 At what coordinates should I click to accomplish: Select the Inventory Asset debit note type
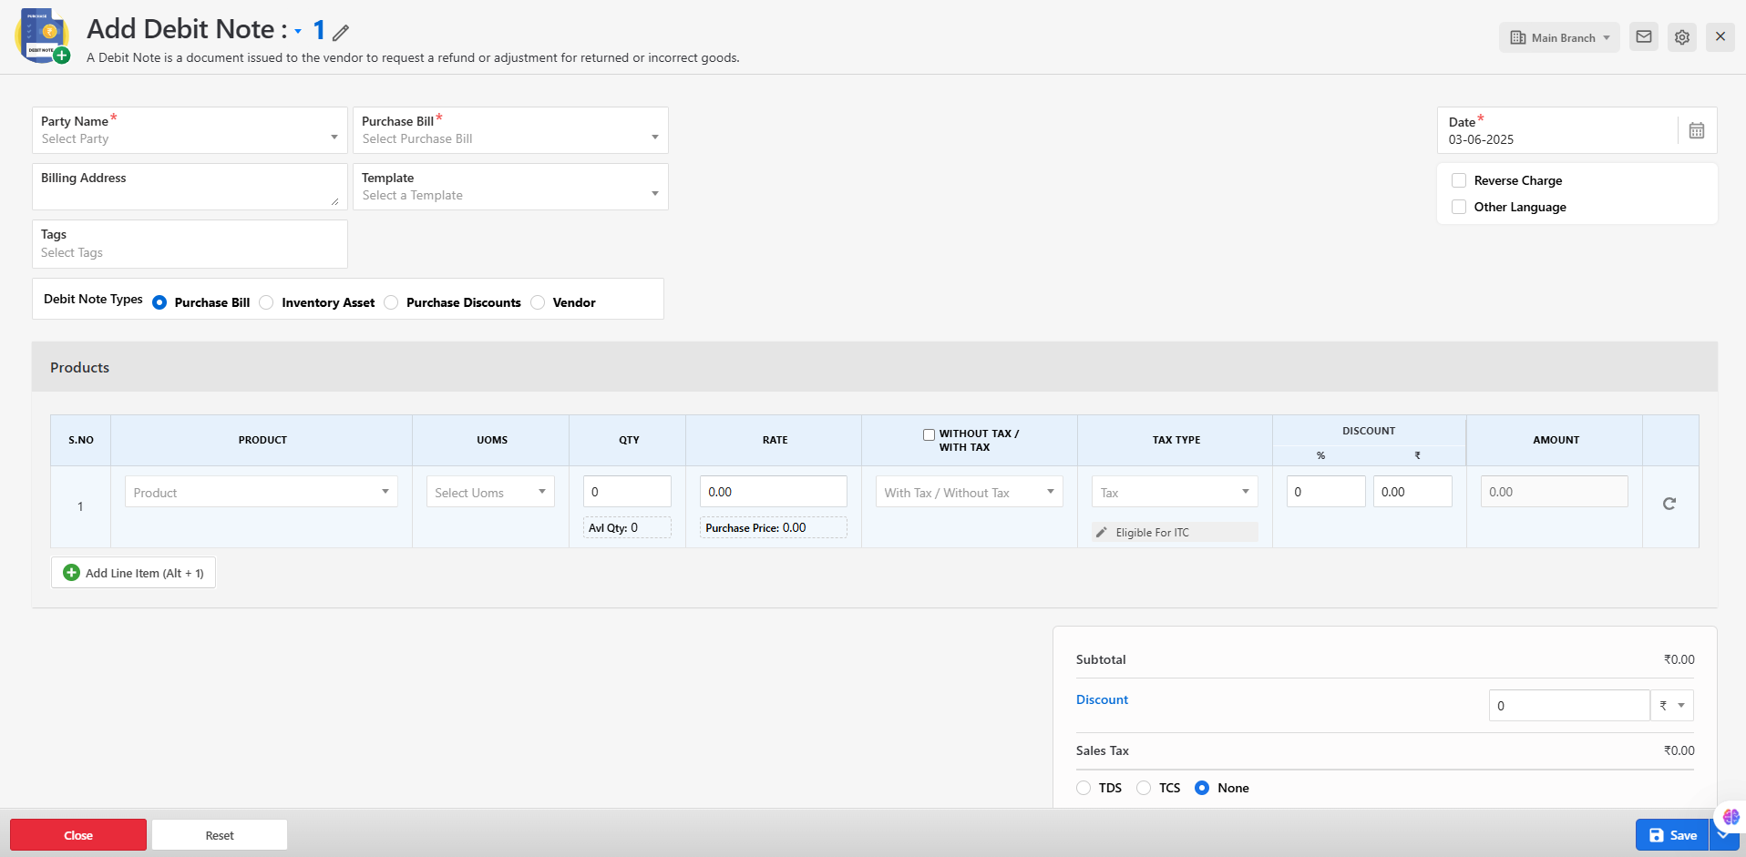(266, 302)
